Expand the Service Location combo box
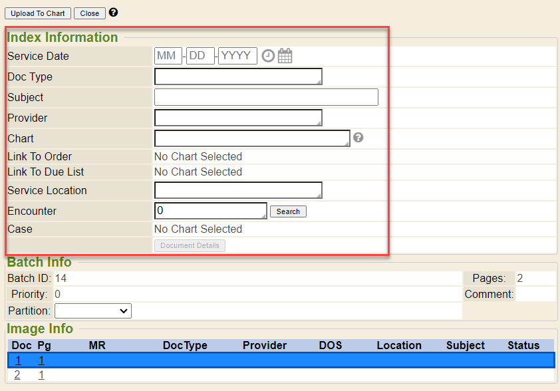 pos(238,190)
